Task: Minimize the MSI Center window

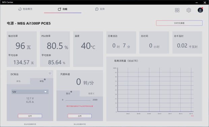Action: [x=197, y=3]
